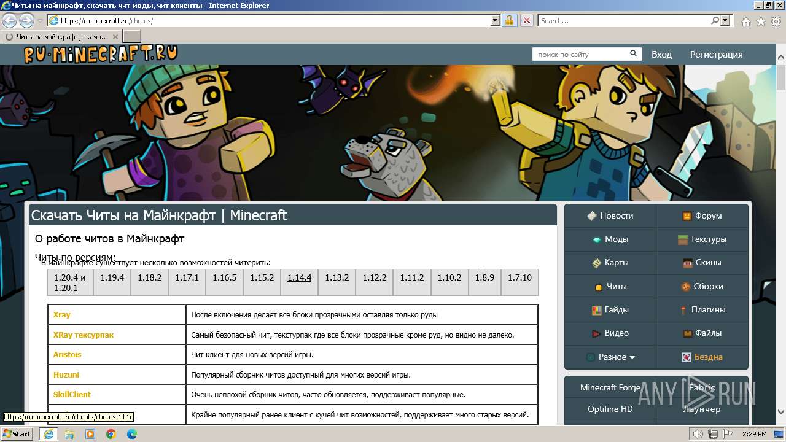Viewport: 786px width, 442px height.
Task: Click the Регистрация link
Action: (x=716, y=54)
